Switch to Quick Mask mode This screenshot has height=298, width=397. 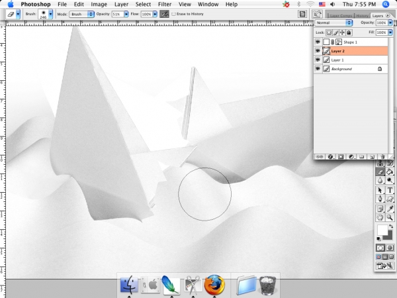pyautogui.click(x=390, y=248)
